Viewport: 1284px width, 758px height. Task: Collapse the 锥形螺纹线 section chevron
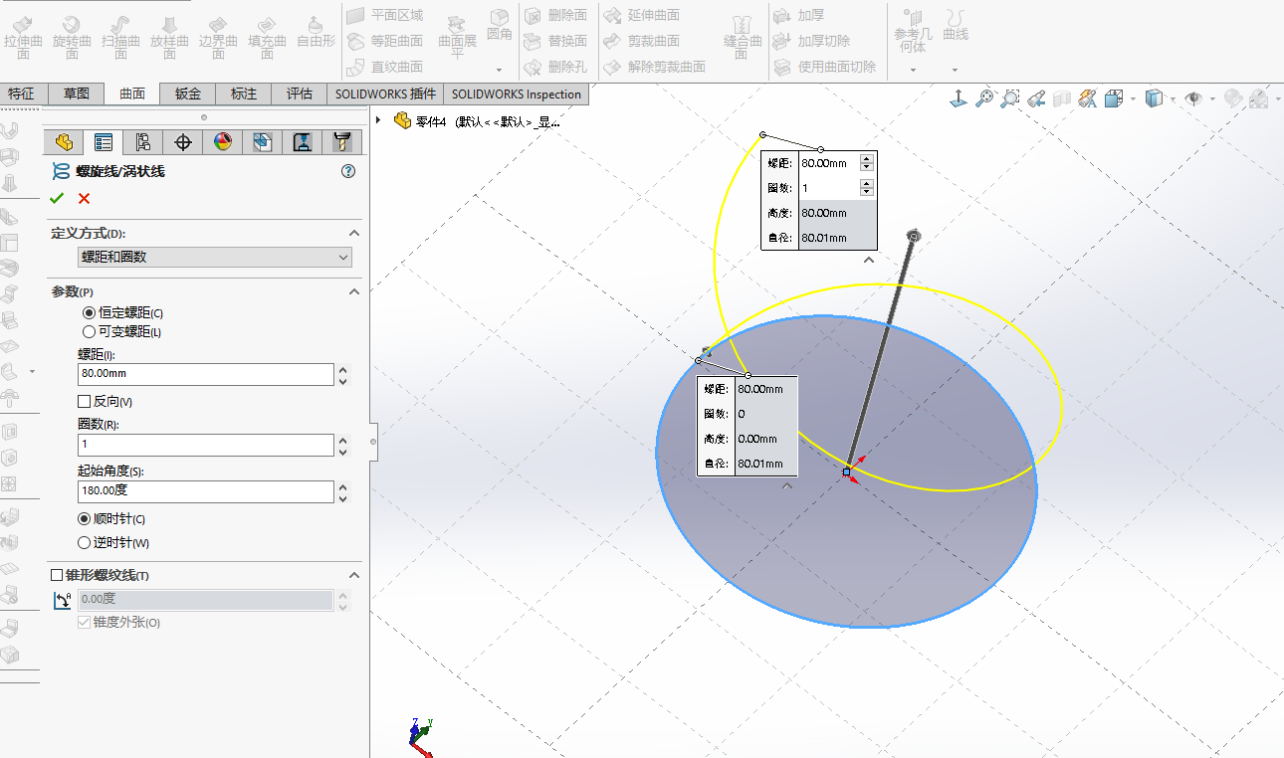(353, 575)
